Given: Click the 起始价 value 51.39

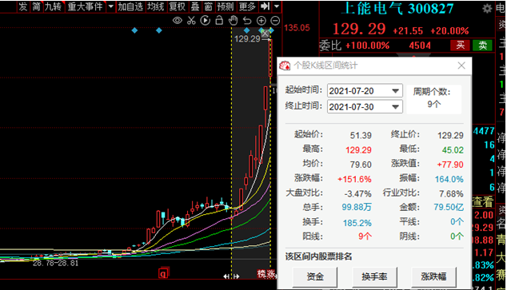Looking at the screenshot, I should pyautogui.click(x=361, y=135).
